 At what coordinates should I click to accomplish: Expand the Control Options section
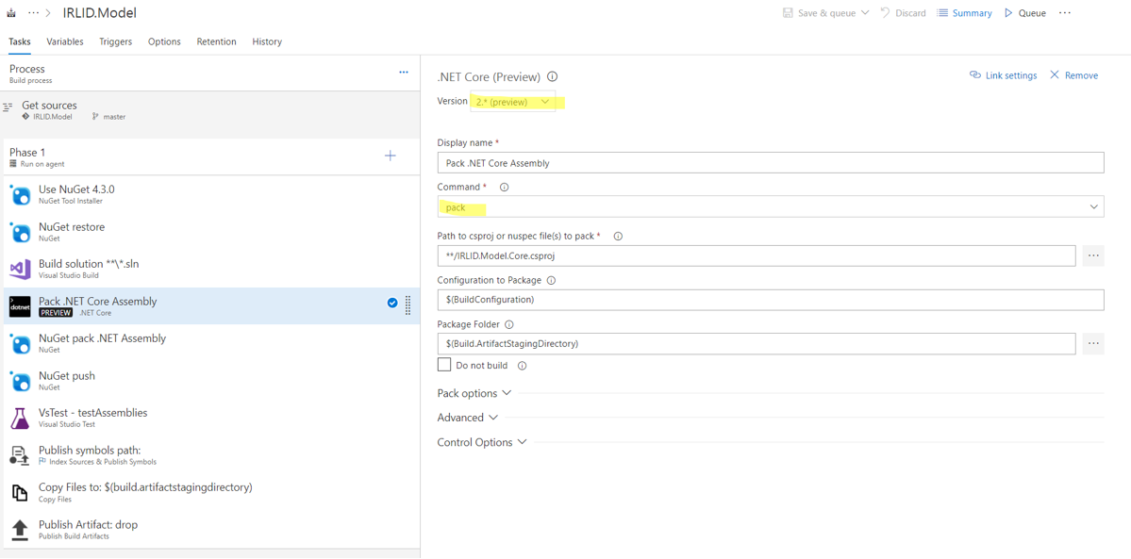(482, 442)
